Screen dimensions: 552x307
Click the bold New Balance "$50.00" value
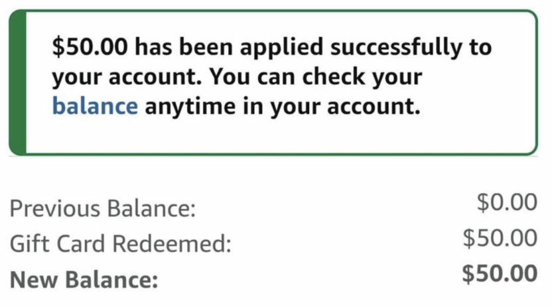499,273
